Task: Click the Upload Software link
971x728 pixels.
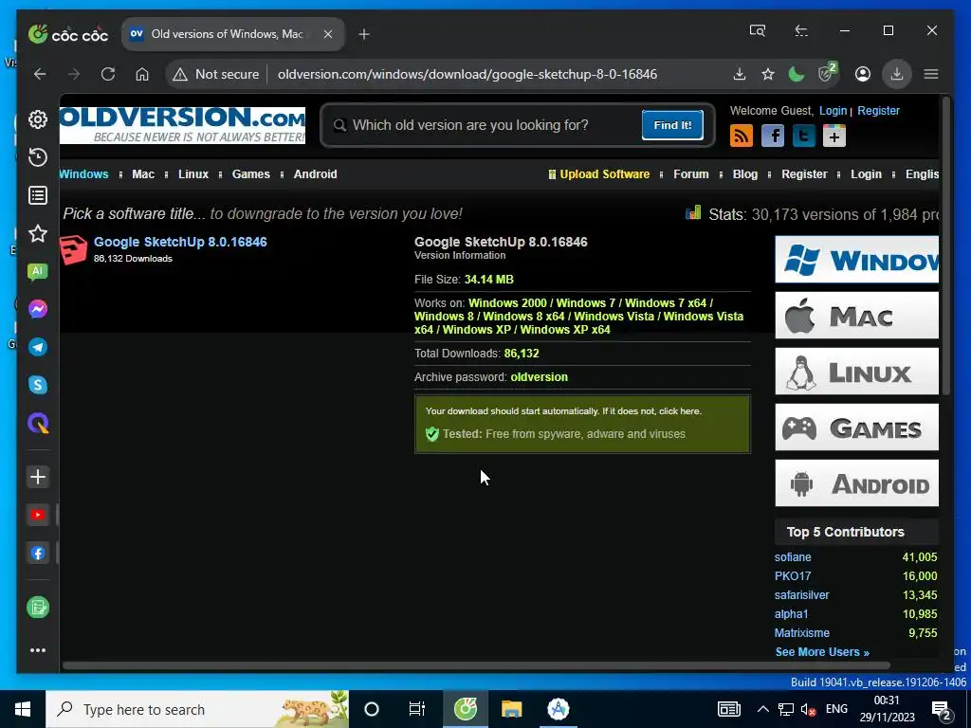Action: click(604, 174)
